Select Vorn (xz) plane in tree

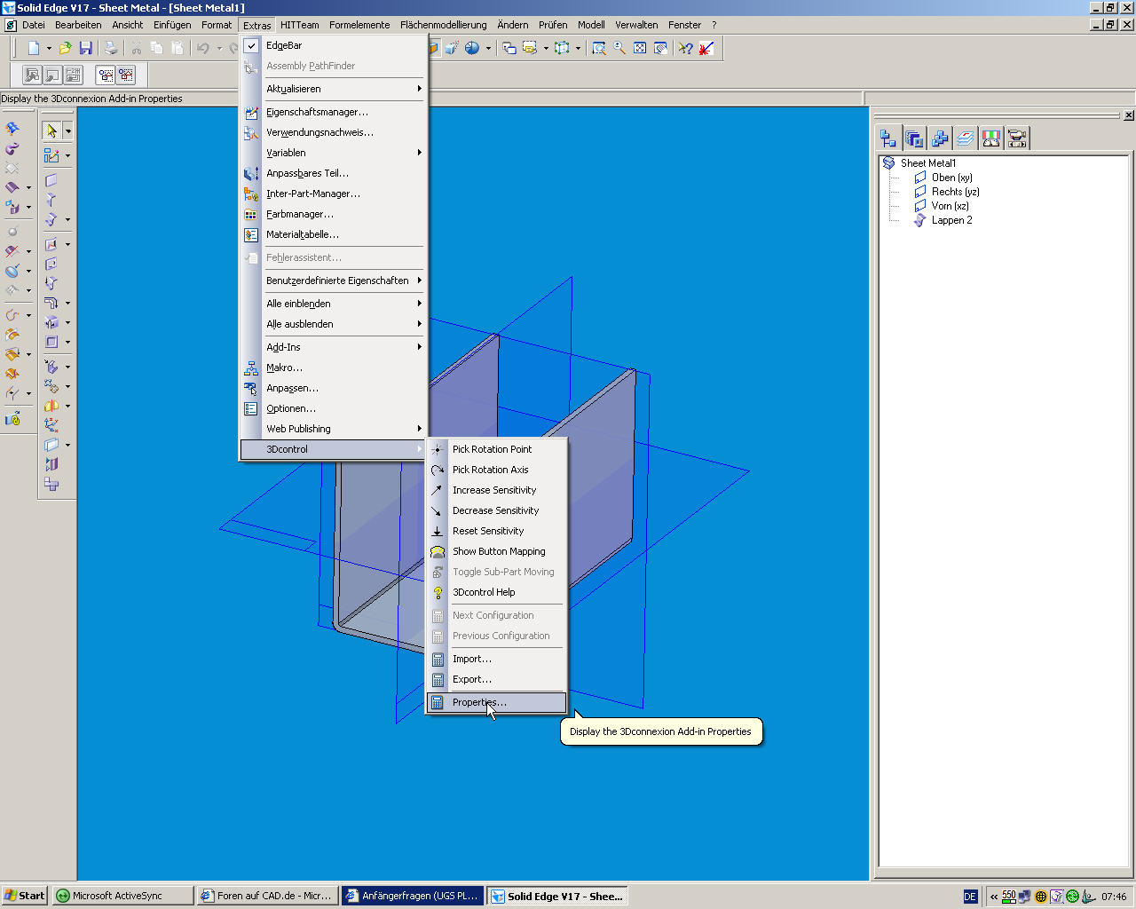click(950, 206)
